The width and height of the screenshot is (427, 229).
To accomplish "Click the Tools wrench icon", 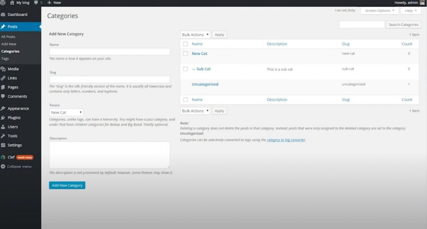I will click(x=3, y=136).
